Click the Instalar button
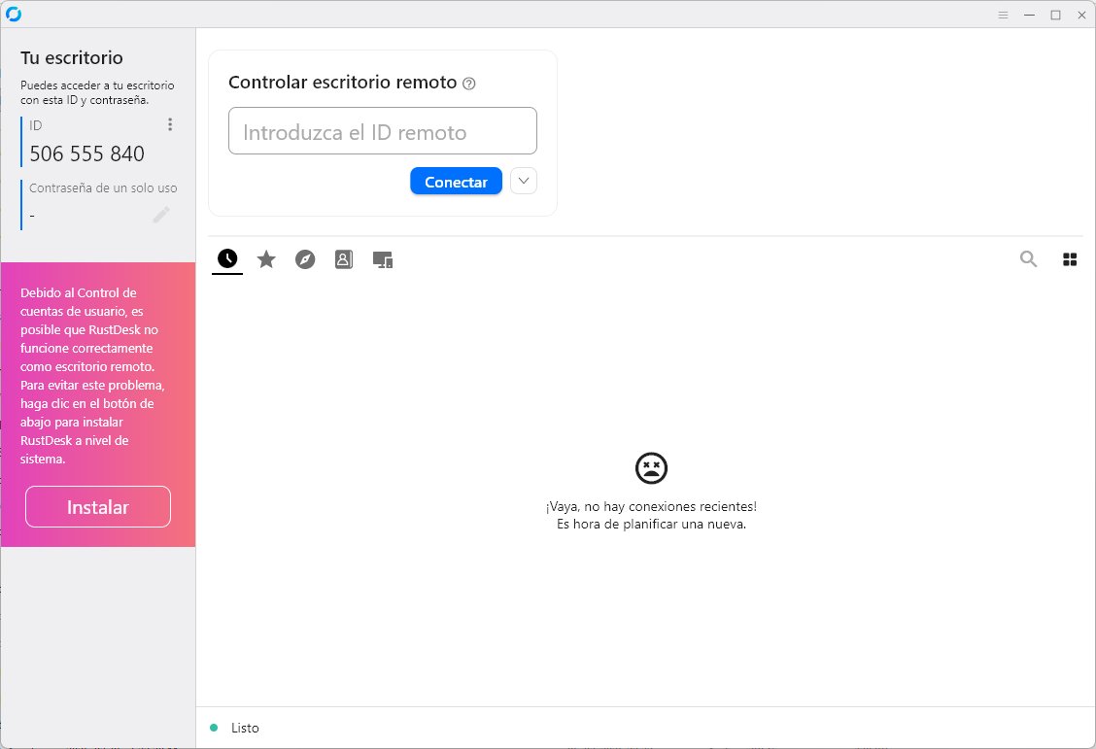The height and width of the screenshot is (749, 1096). click(x=98, y=506)
